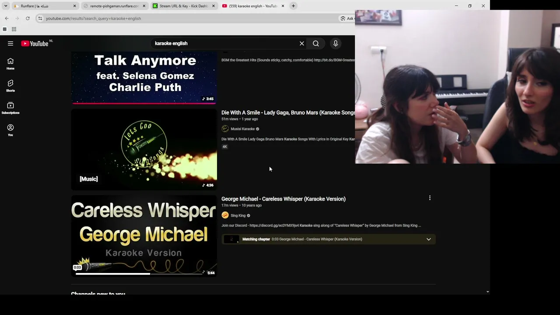Expand the Matching chapter chevron
The image size is (560, 315).
429,239
